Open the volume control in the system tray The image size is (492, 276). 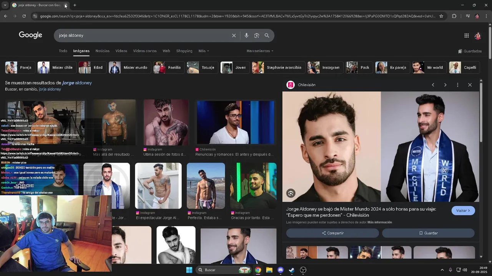pyautogui.click(x=465, y=270)
